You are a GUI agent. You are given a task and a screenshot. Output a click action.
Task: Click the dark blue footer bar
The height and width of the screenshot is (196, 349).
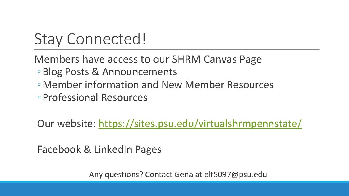click(x=174, y=189)
